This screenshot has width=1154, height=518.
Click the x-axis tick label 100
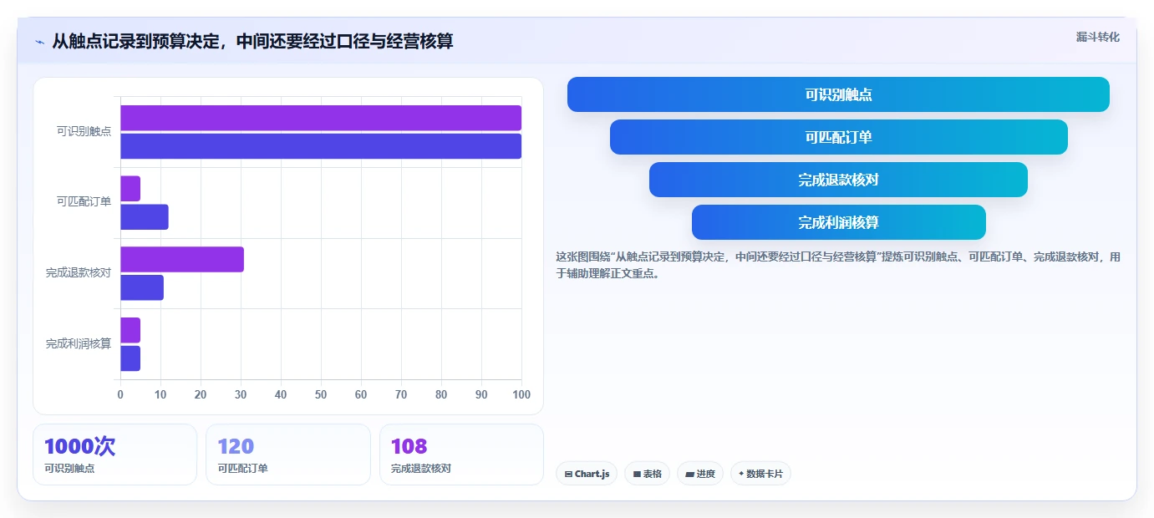pos(521,394)
